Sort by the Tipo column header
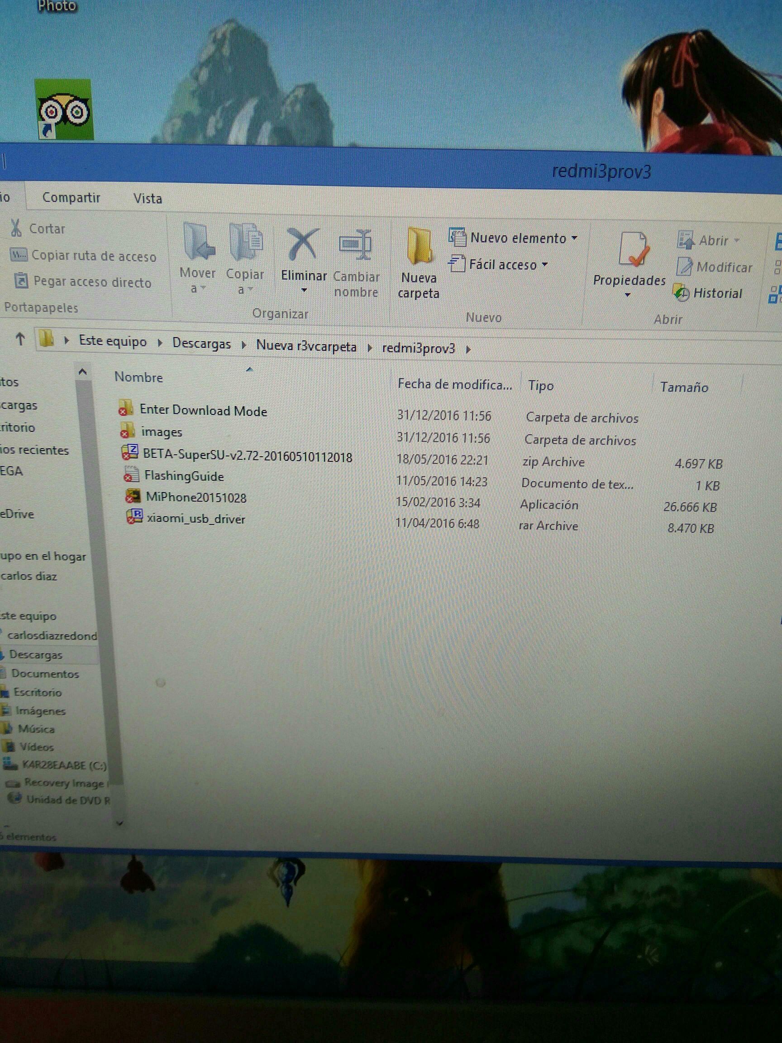 pos(541,386)
